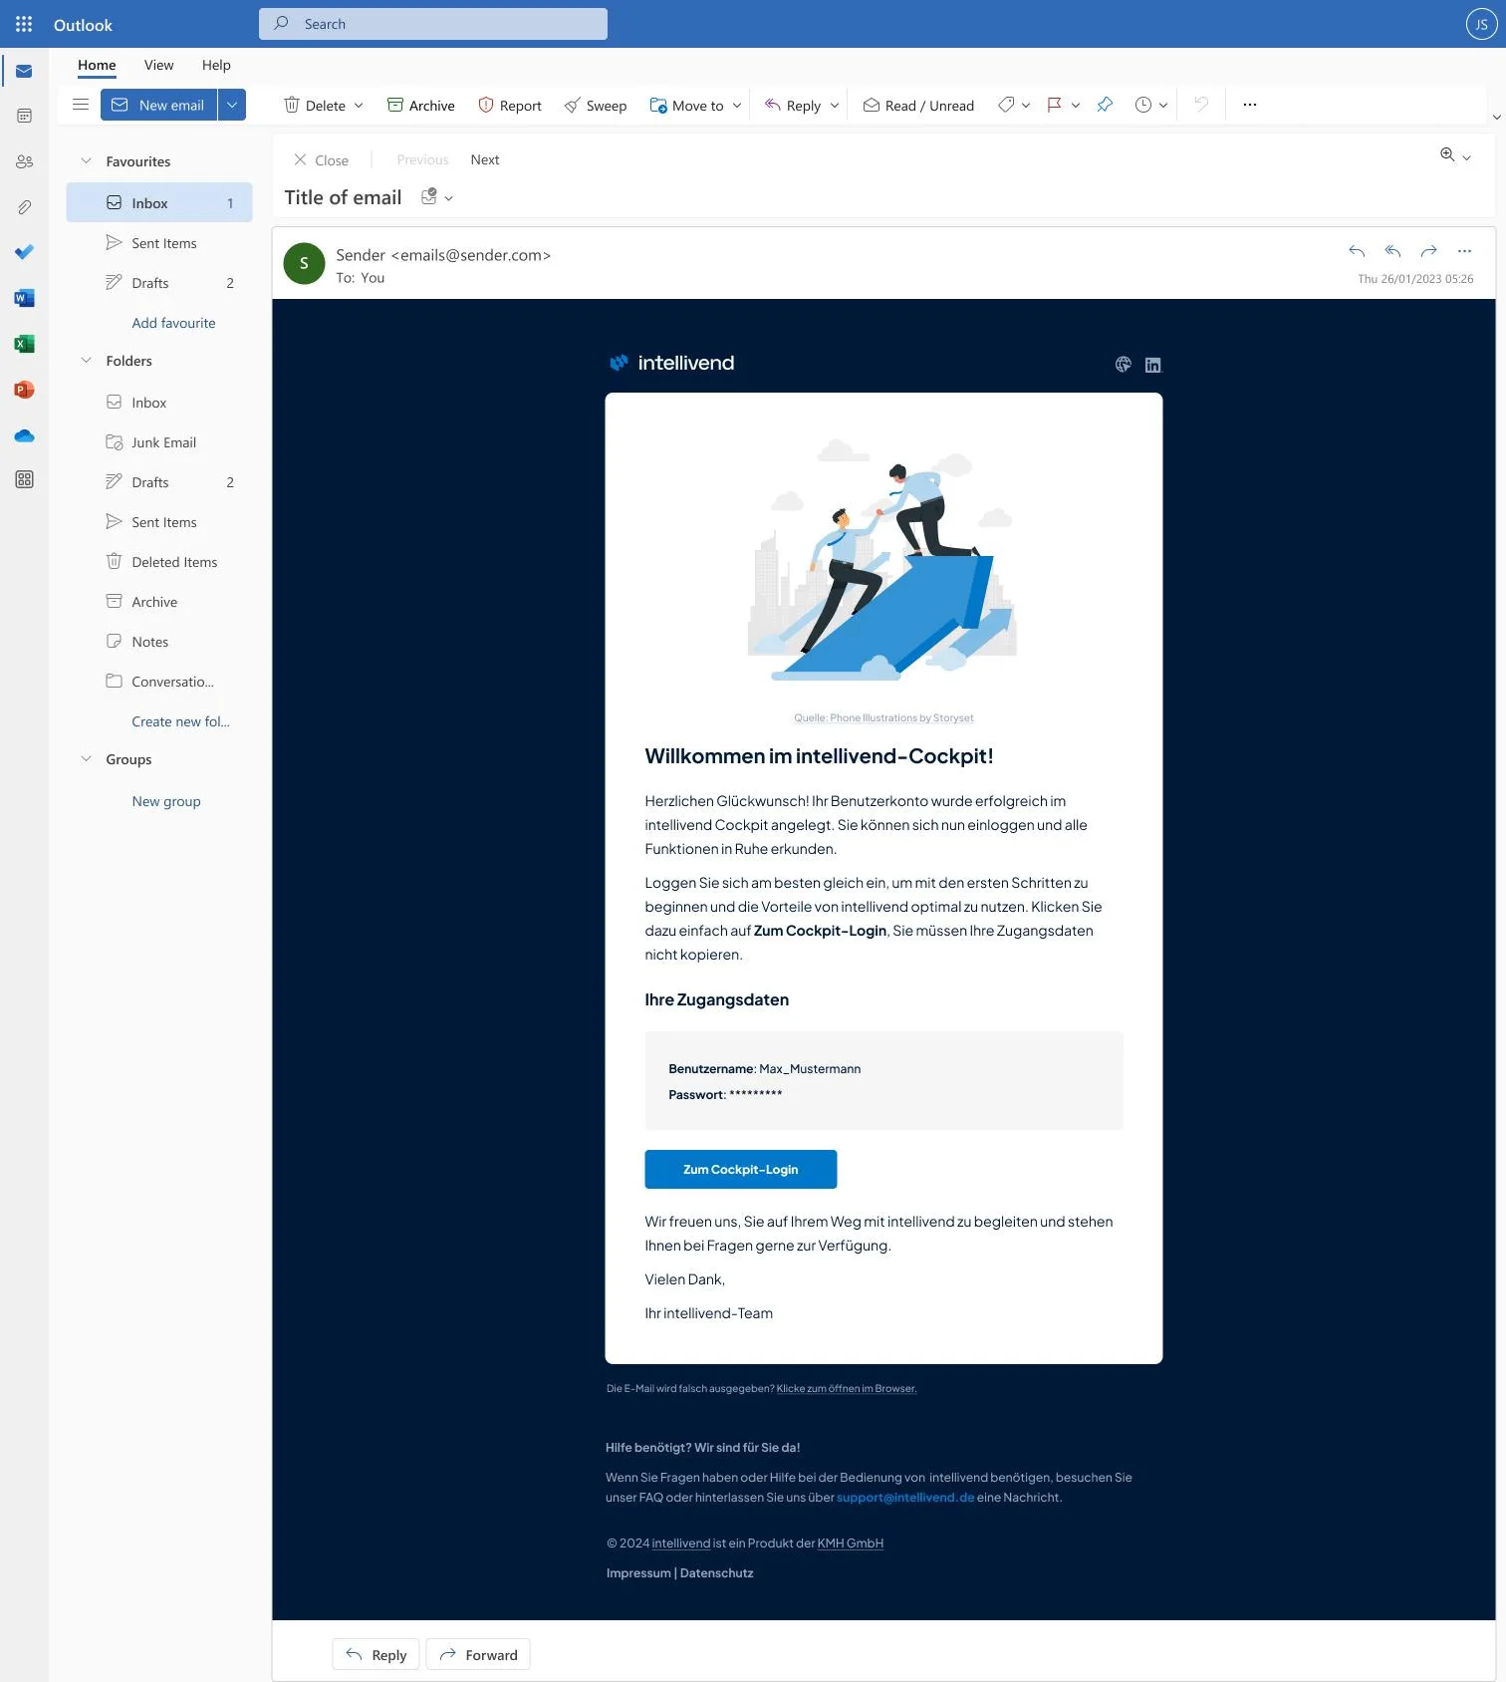
Task: Launch Excel from the left rail
Action: 24,344
